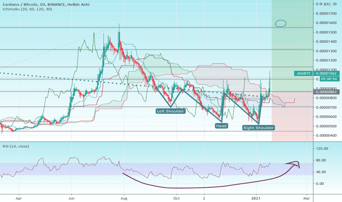Click the 80.00 RSI axis value
The image size is (342, 202).
click(321, 160)
